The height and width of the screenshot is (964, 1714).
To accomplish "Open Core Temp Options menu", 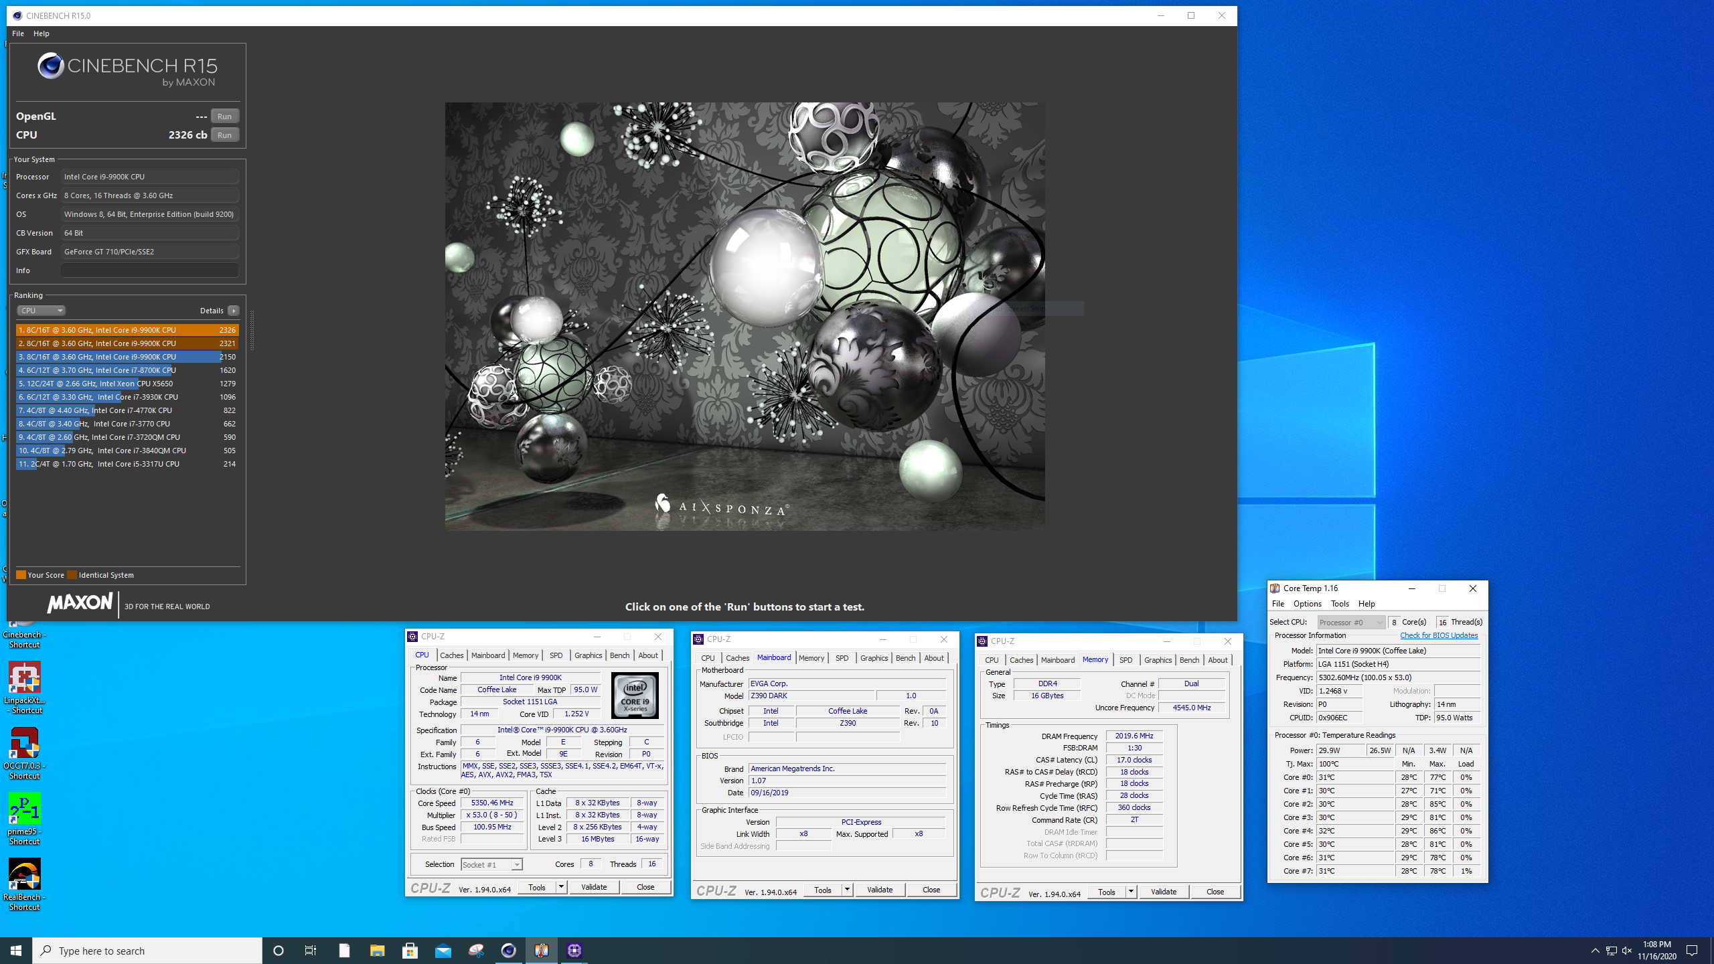I will (x=1308, y=604).
